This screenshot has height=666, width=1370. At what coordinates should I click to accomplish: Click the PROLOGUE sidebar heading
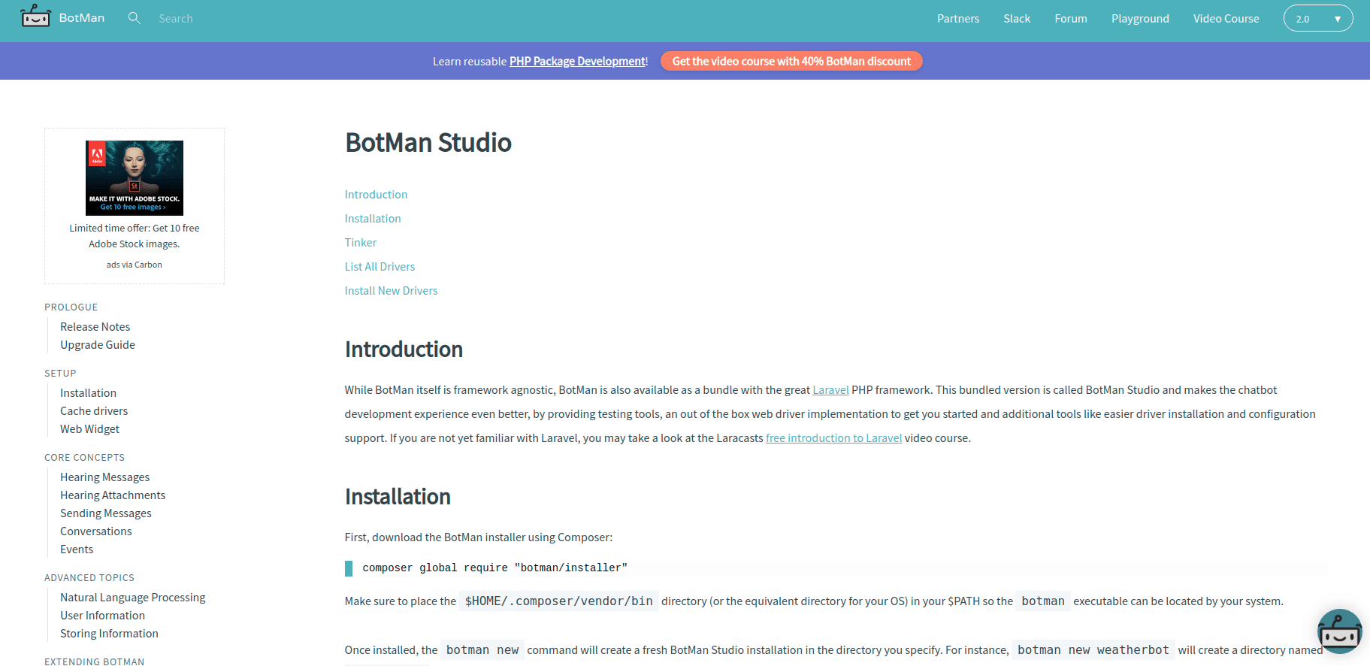pyautogui.click(x=71, y=307)
